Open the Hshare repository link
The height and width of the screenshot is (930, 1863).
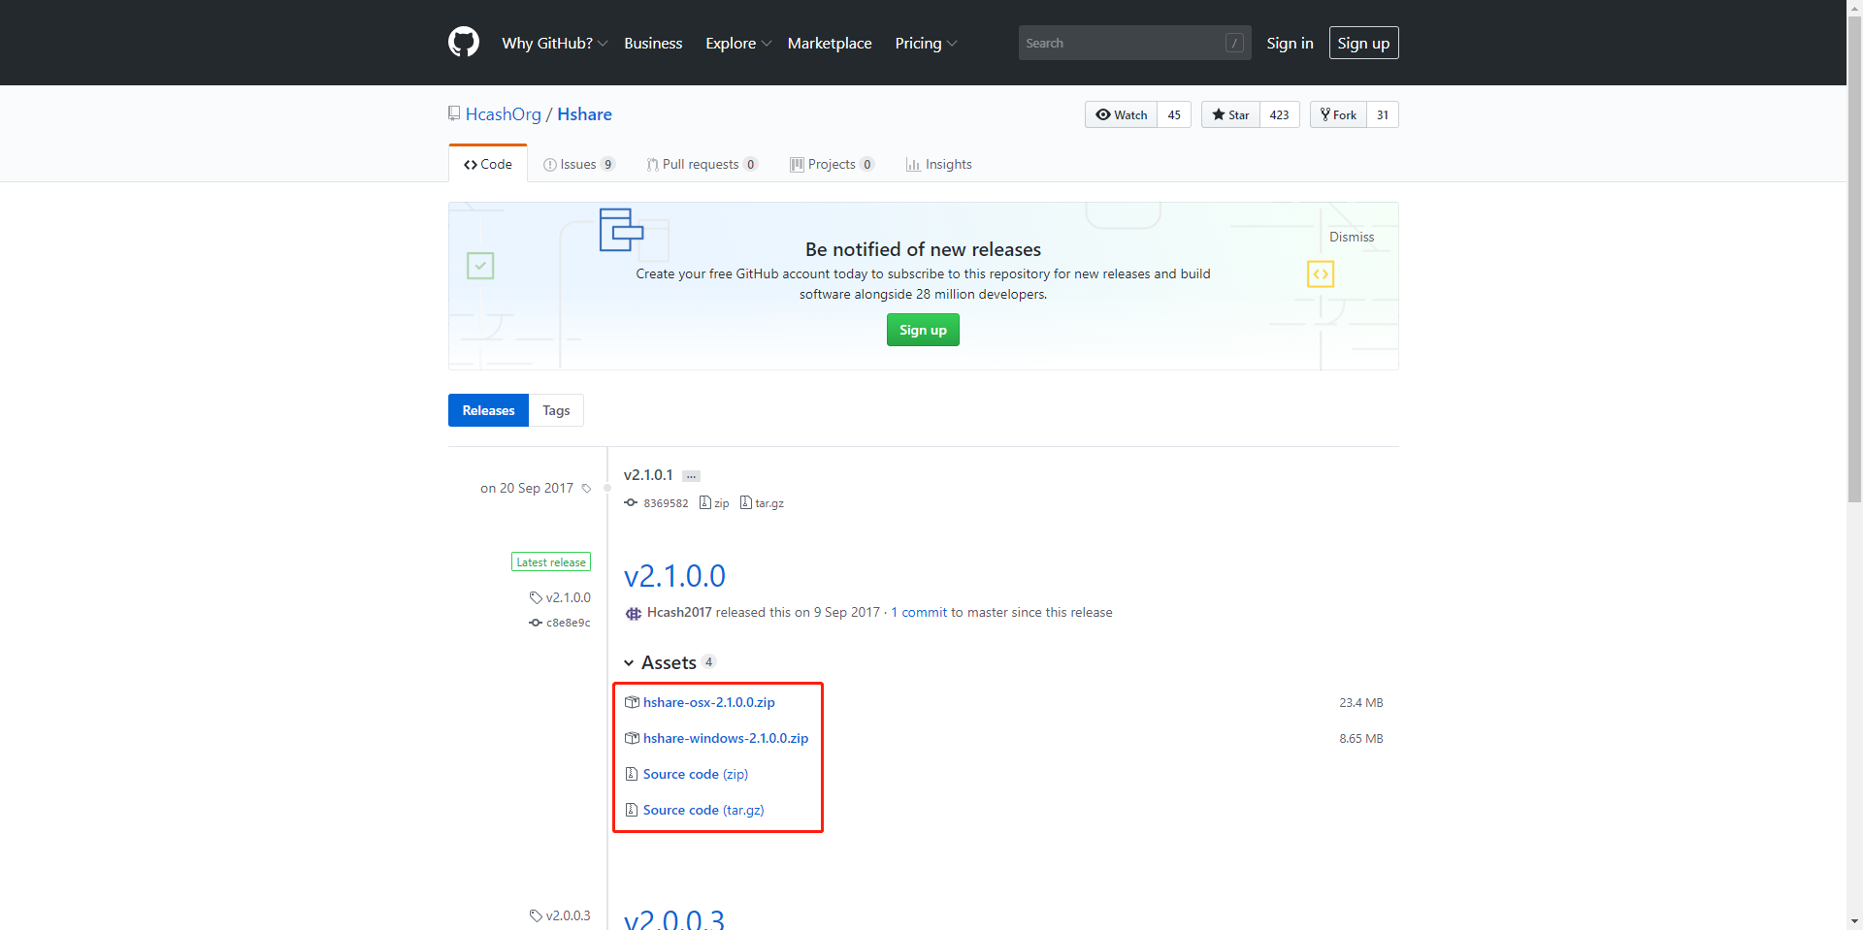584,114
